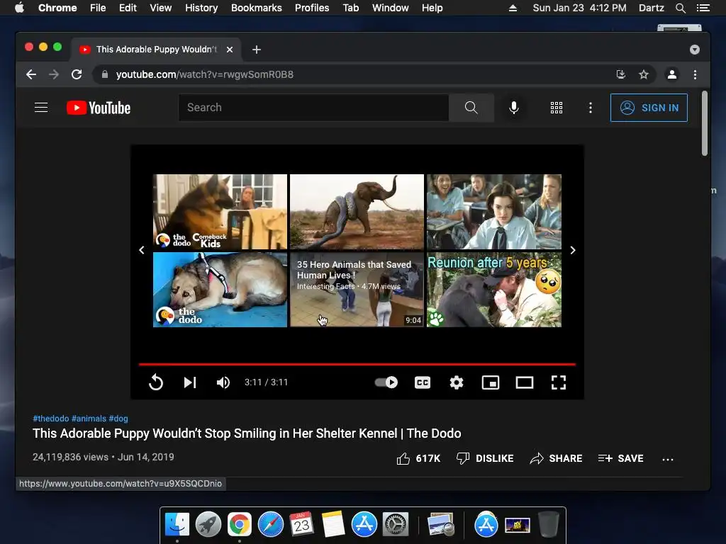Go back in Chrome
The image size is (726, 544).
pyautogui.click(x=31, y=74)
